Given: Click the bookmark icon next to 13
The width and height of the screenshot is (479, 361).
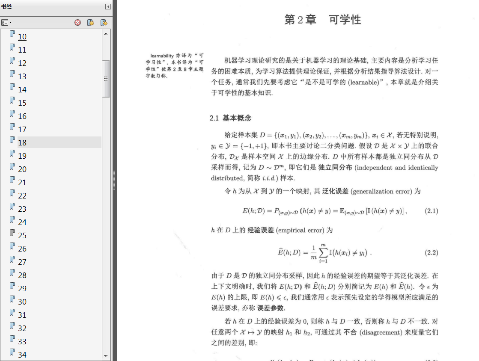Looking at the screenshot, I should (12, 74).
